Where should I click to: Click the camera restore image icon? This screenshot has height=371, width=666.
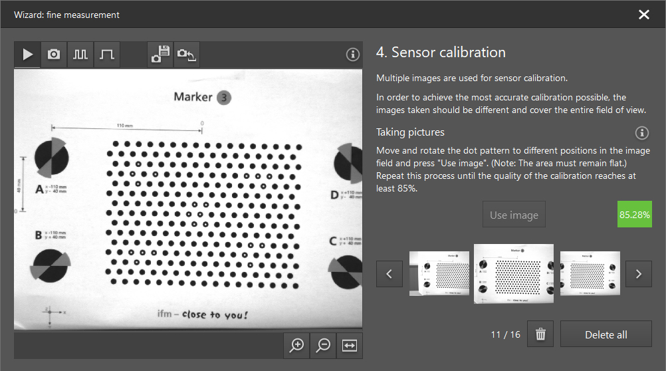point(187,55)
